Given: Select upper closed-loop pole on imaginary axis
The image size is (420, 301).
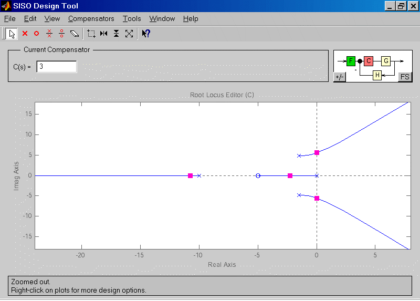Looking at the screenshot, I should pyautogui.click(x=317, y=152).
